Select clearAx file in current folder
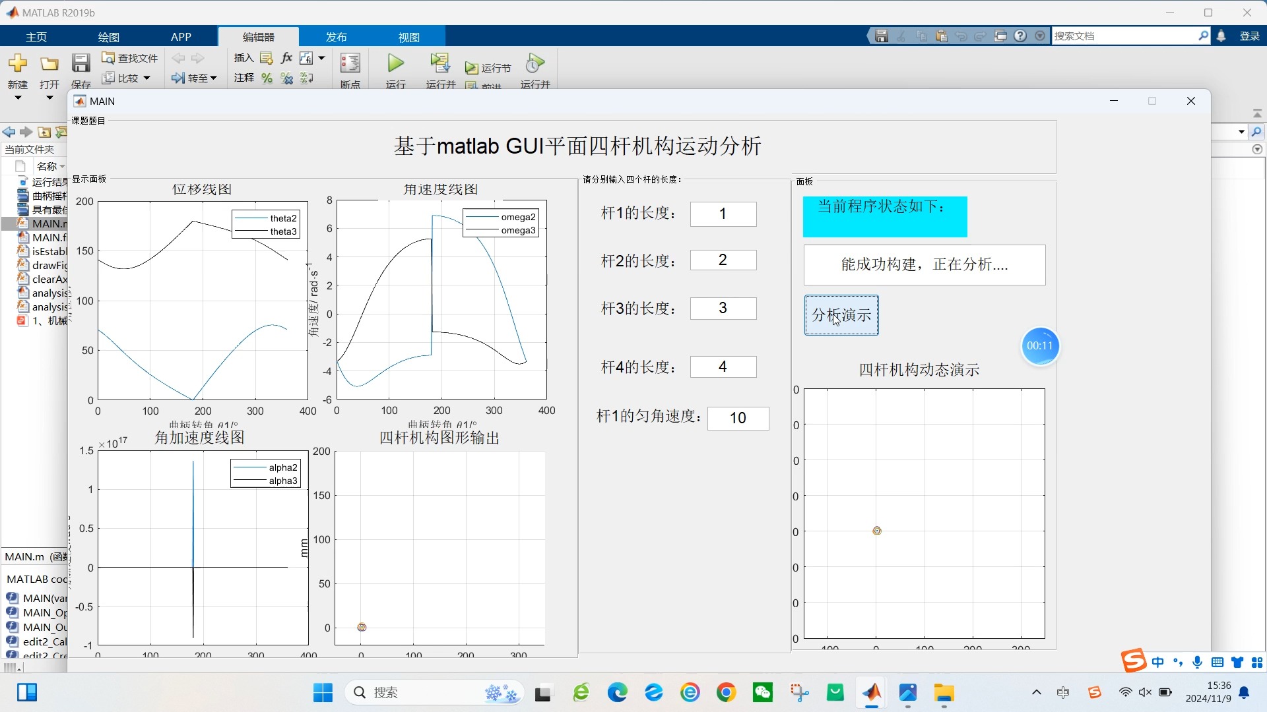This screenshot has width=1267, height=712. [42, 279]
